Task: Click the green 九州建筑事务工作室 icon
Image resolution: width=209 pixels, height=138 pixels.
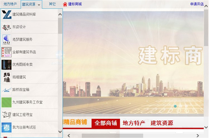Action: 7,102
